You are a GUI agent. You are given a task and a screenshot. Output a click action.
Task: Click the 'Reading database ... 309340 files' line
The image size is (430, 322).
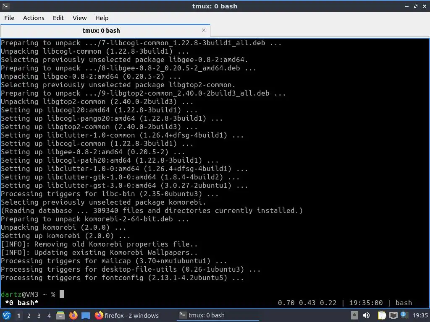152,210
